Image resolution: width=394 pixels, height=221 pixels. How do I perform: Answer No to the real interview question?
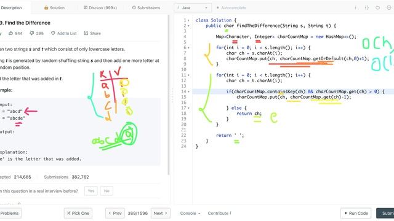pos(107,191)
